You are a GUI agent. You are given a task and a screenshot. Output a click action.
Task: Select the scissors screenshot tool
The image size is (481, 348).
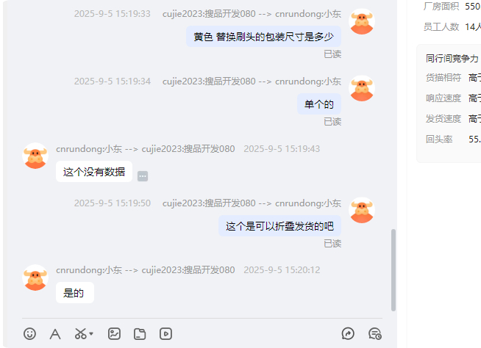pos(81,333)
